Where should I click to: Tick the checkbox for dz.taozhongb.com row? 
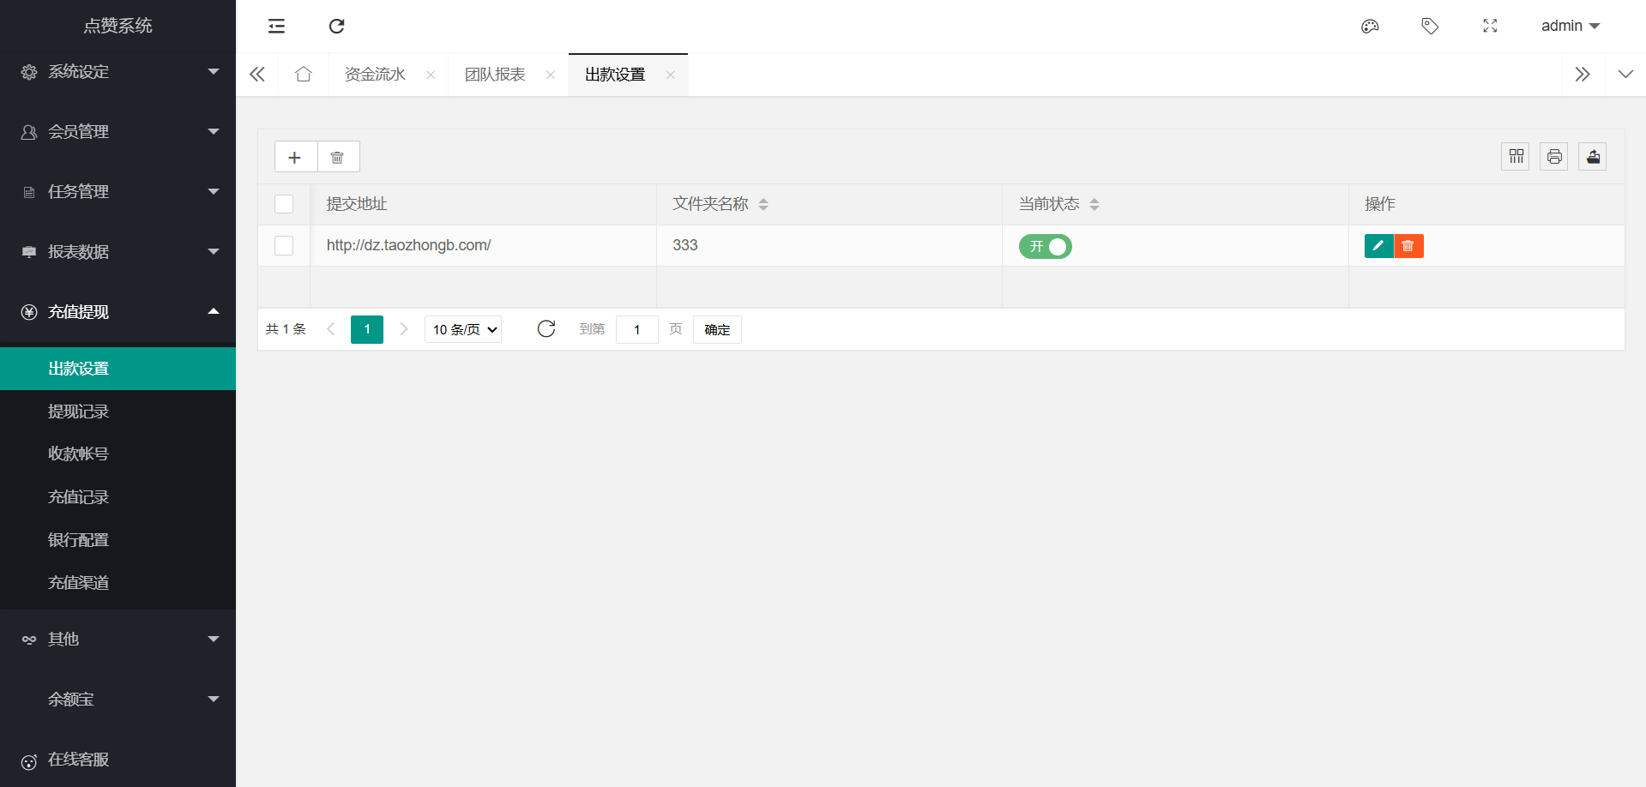point(284,246)
